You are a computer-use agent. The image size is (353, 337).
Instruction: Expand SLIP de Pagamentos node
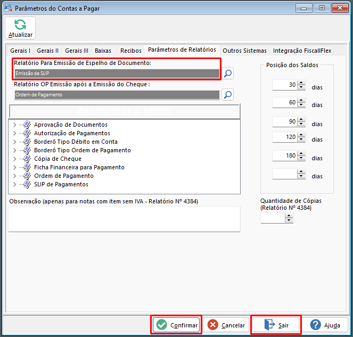pos(14,185)
